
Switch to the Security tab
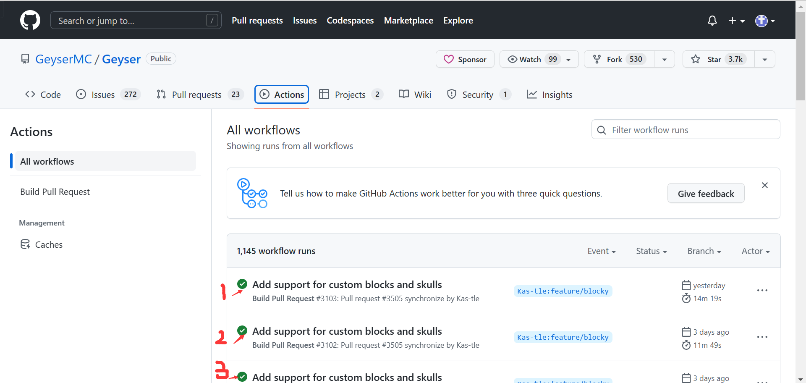coord(479,94)
